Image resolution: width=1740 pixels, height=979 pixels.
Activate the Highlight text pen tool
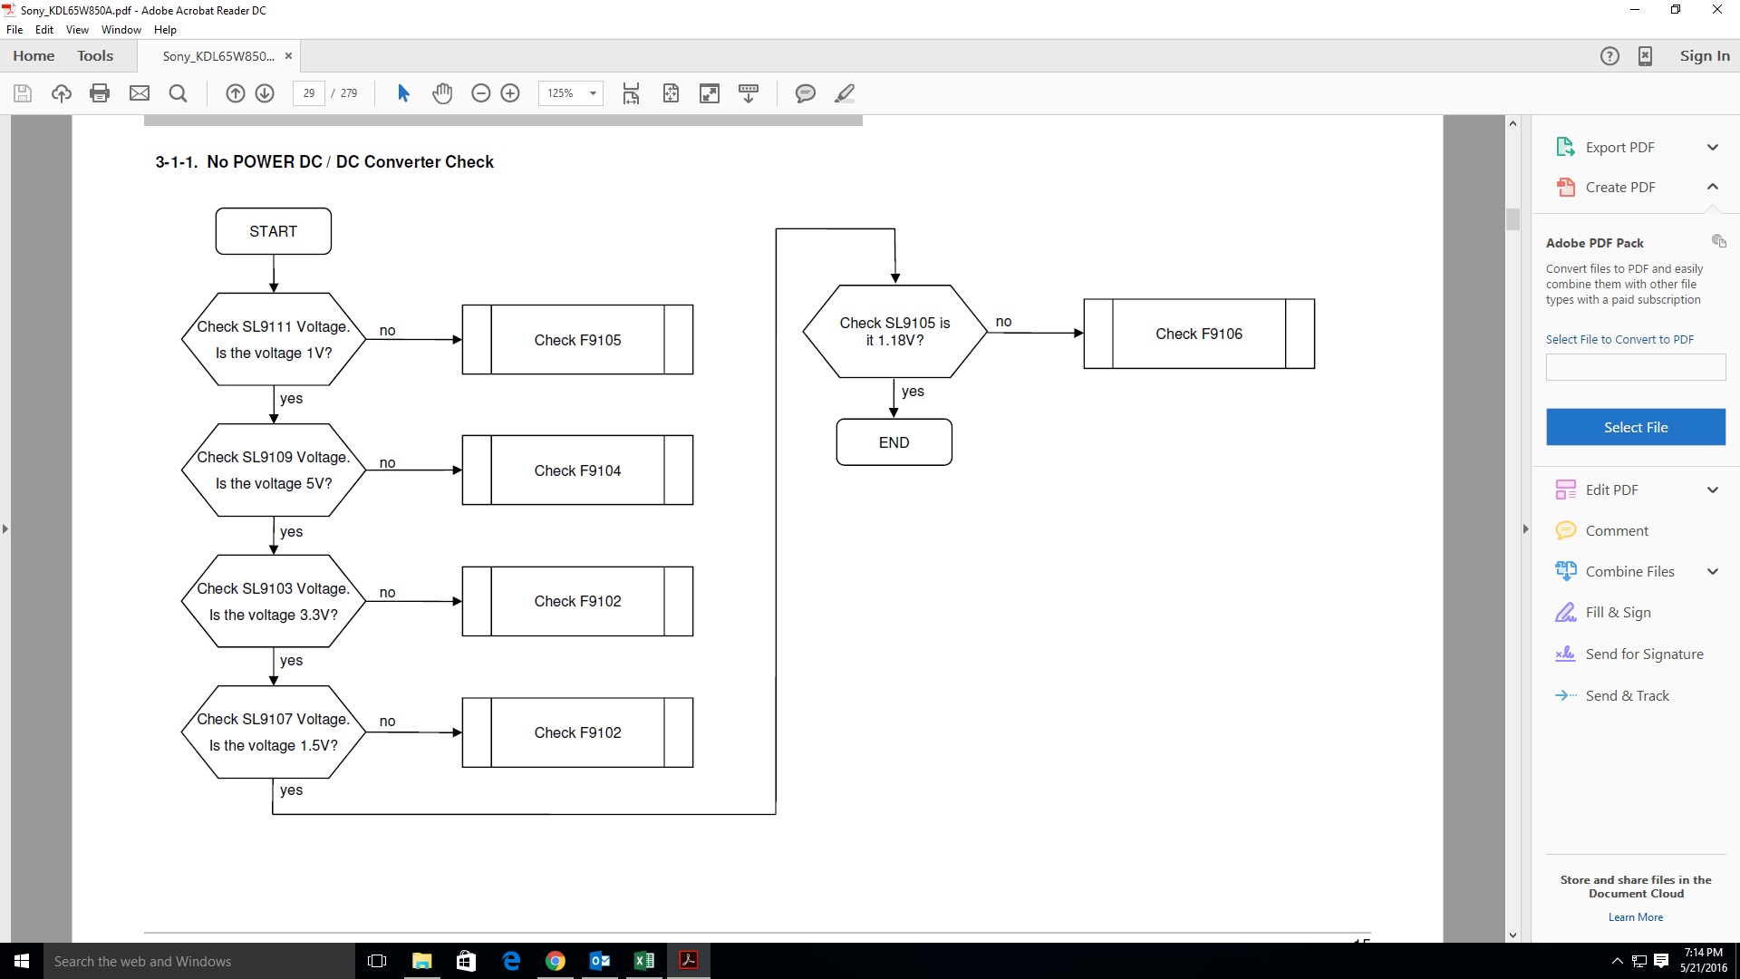click(x=845, y=93)
